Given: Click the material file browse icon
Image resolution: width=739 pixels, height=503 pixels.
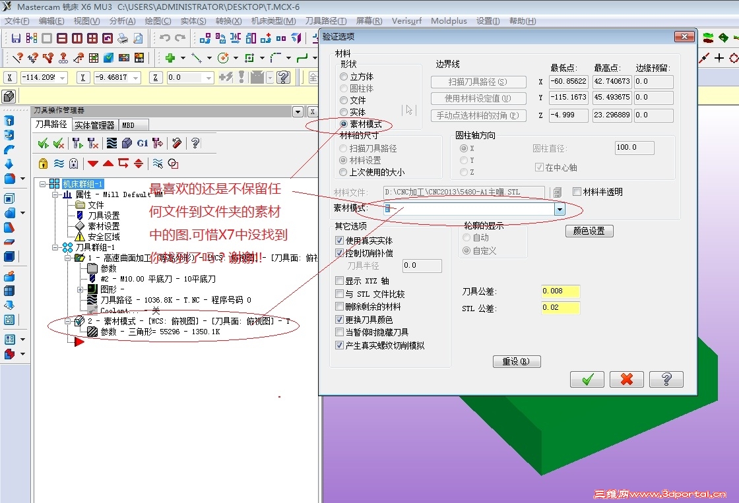Looking at the screenshot, I should [558, 192].
